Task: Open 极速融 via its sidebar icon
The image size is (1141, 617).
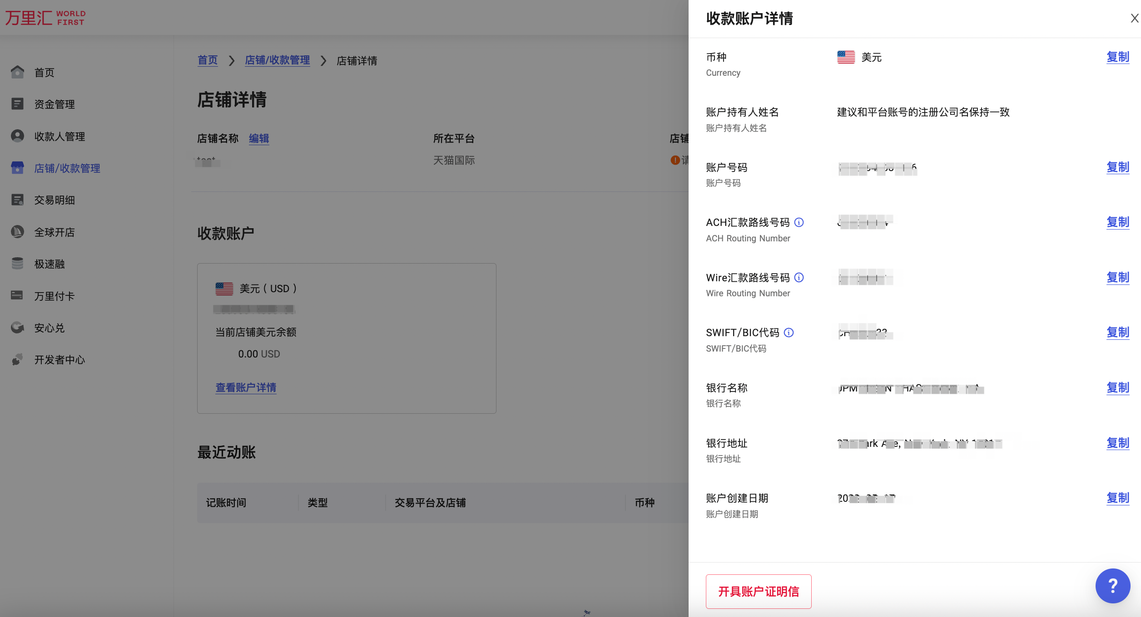Action: click(x=17, y=264)
